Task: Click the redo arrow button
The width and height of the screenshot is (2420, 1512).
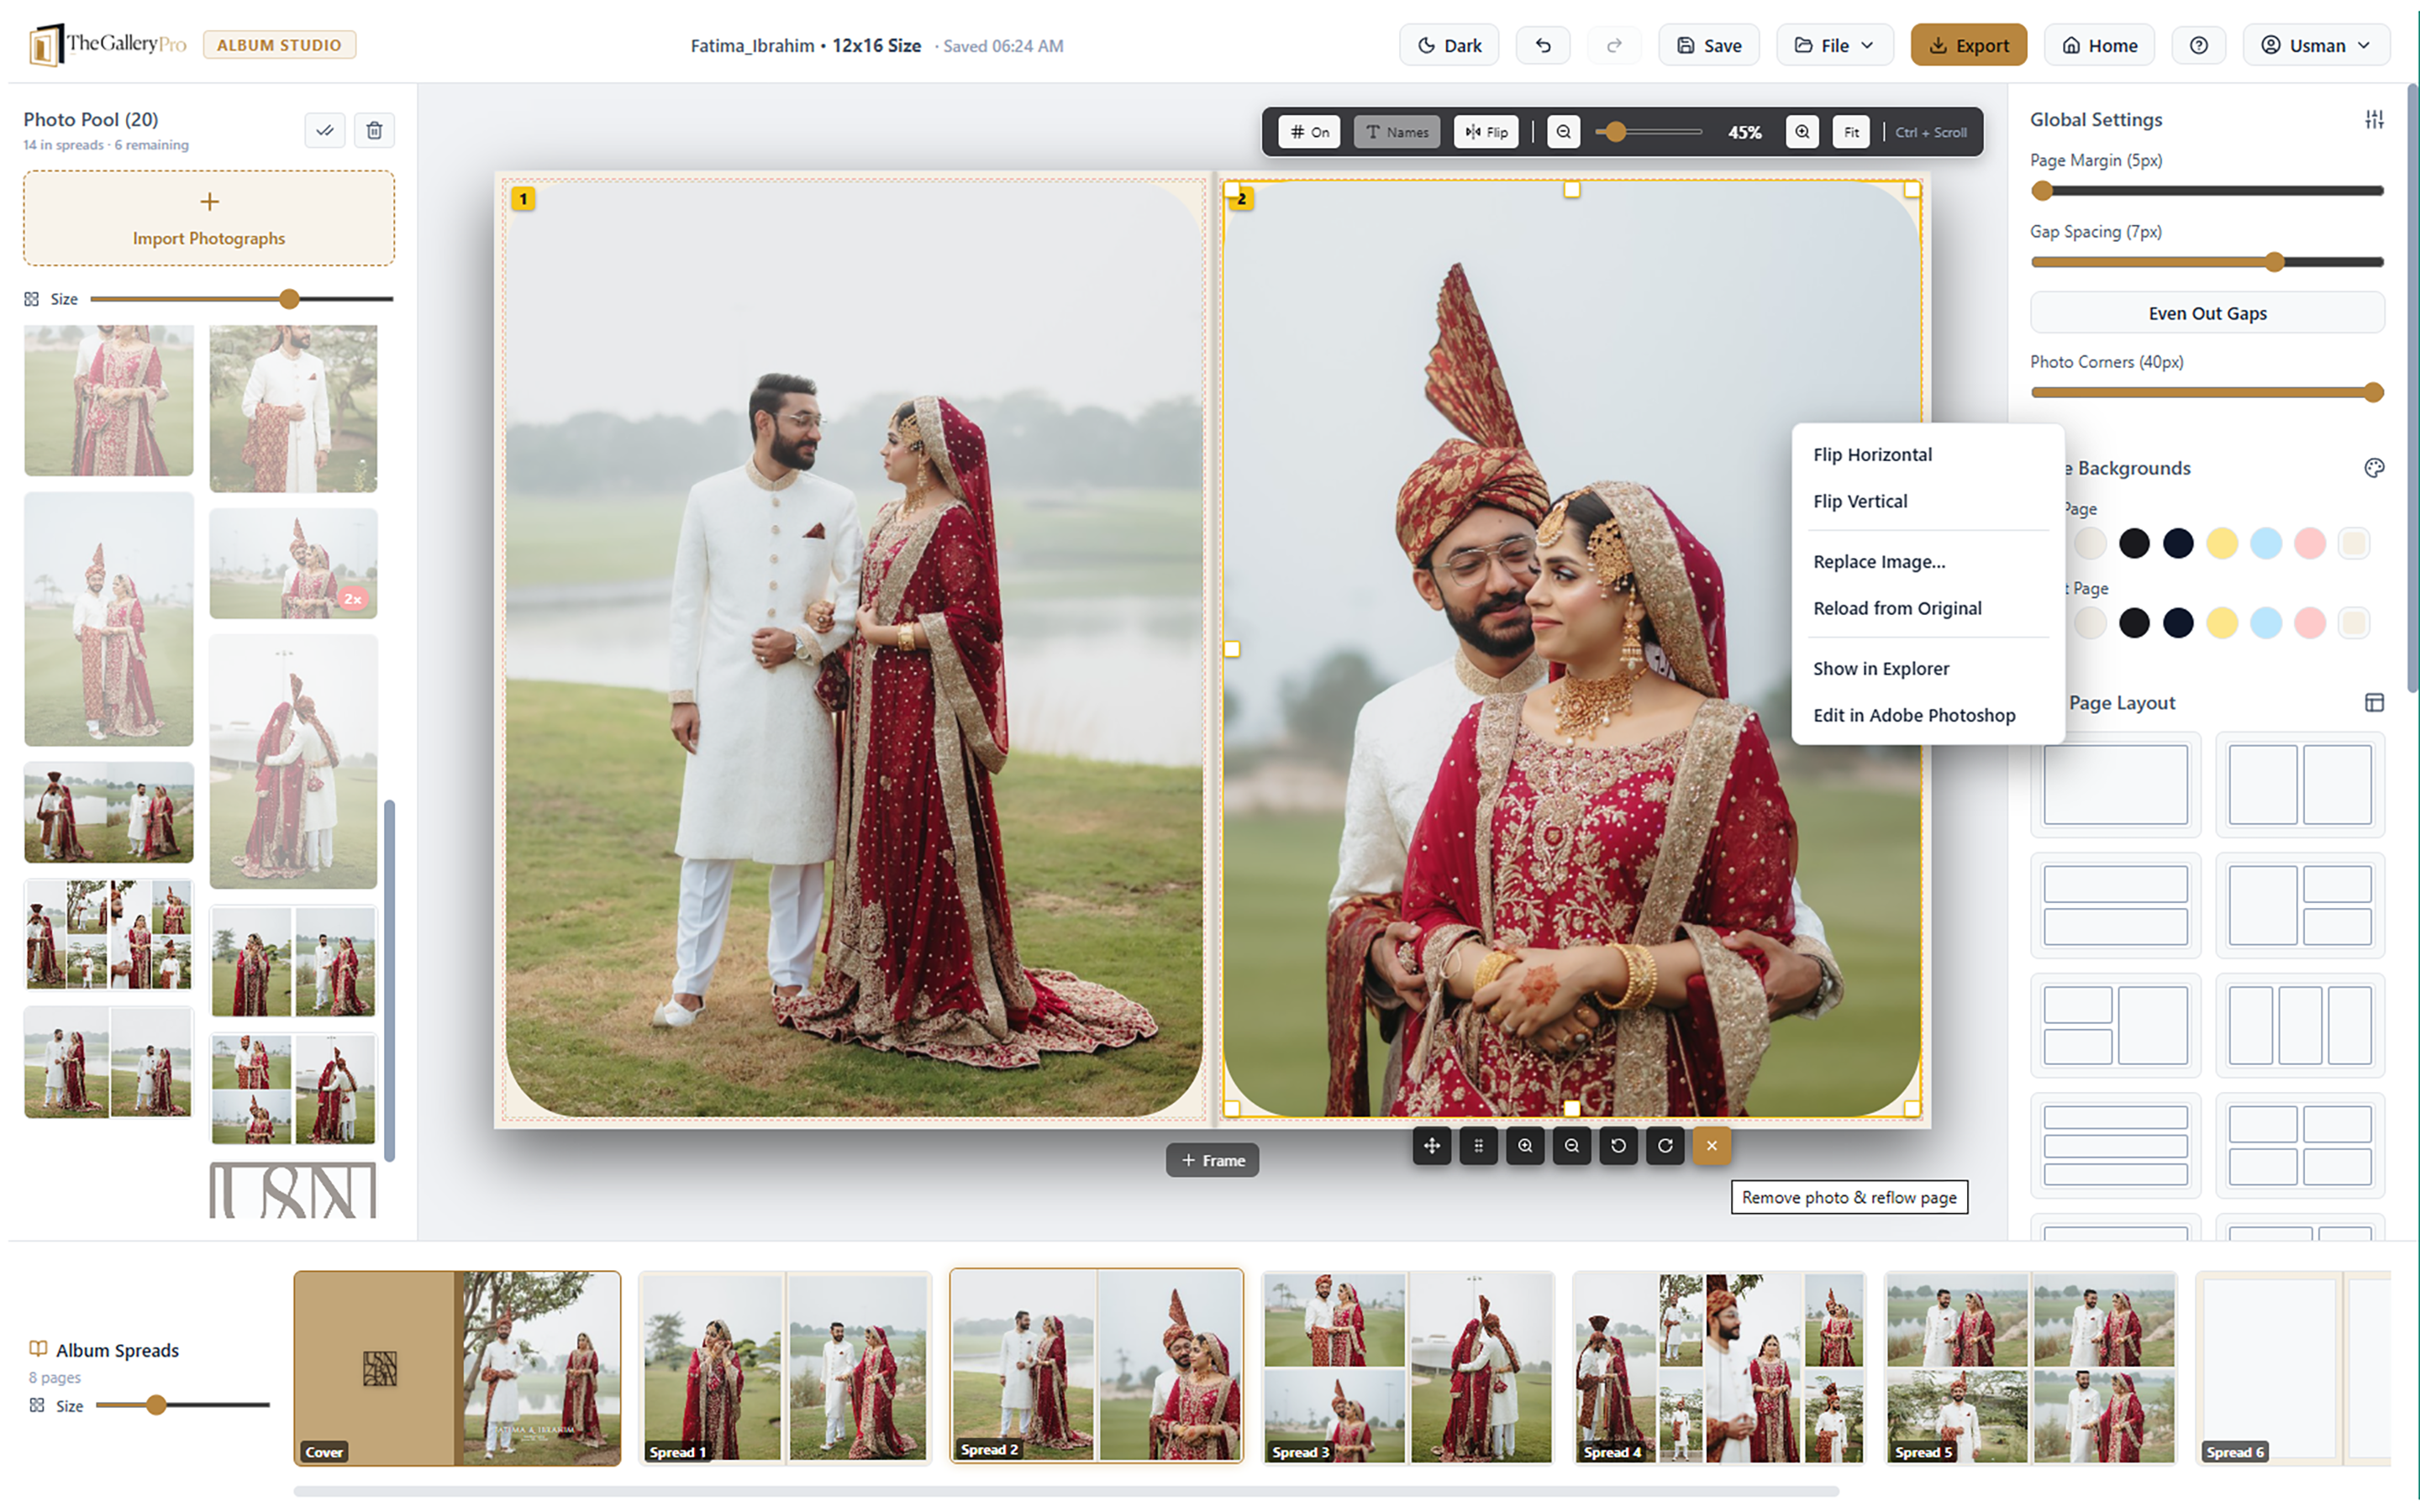Action: click(x=1614, y=45)
